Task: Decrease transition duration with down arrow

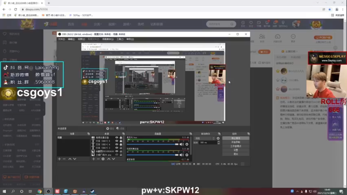Action: [x=219, y=144]
